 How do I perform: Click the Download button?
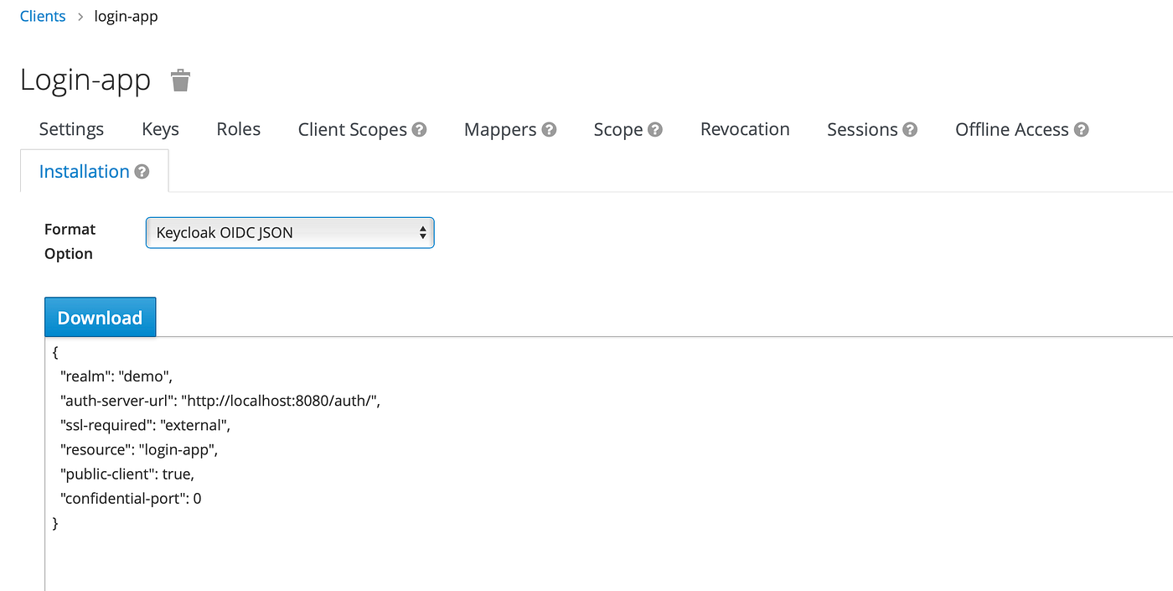coord(100,317)
